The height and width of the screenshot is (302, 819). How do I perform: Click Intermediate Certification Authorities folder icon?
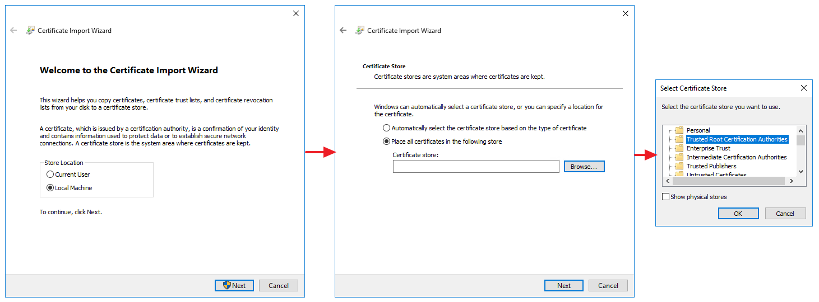[x=679, y=157]
